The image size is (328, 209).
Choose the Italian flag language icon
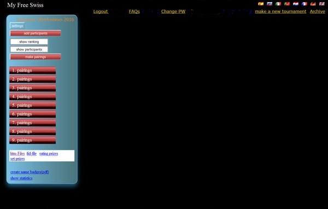[x=278, y=4]
